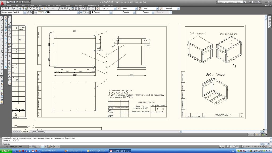272x153 pixels.
Task: Toggle Polar tracking in status bar
Action: [40, 147]
